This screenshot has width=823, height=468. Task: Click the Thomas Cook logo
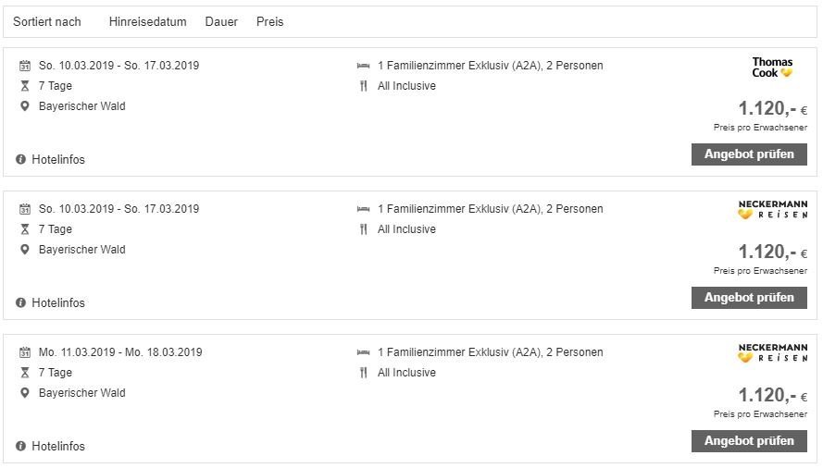click(x=772, y=68)
